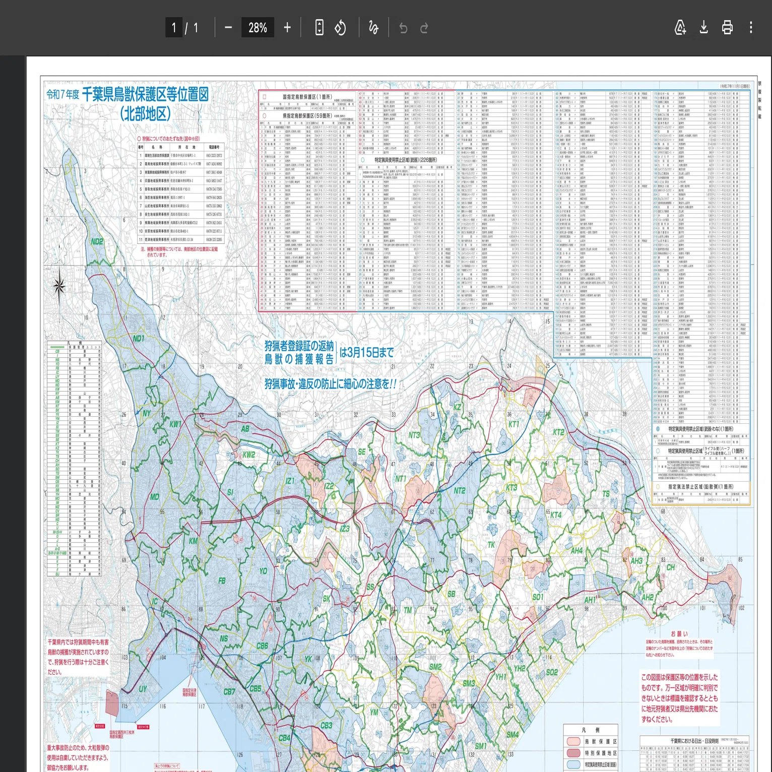Click the redo arrow icon
Image resolution: width=772 pixels, height=772 pixels.
pos(424,28)
